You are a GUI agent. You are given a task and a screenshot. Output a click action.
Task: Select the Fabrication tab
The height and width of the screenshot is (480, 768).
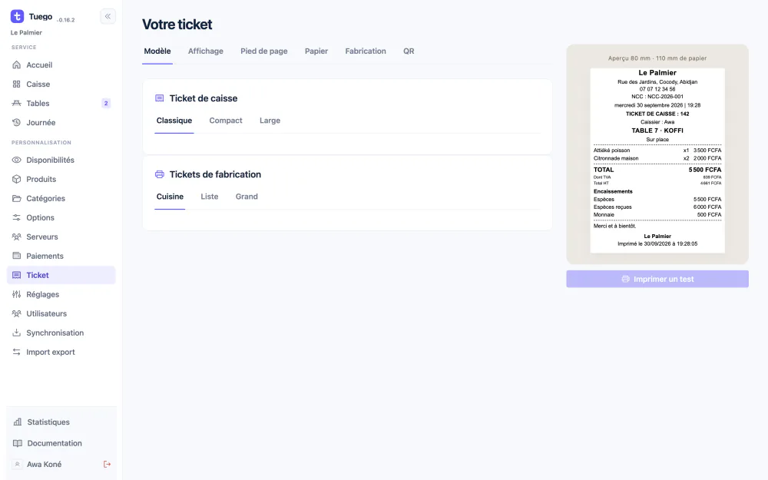366,51
